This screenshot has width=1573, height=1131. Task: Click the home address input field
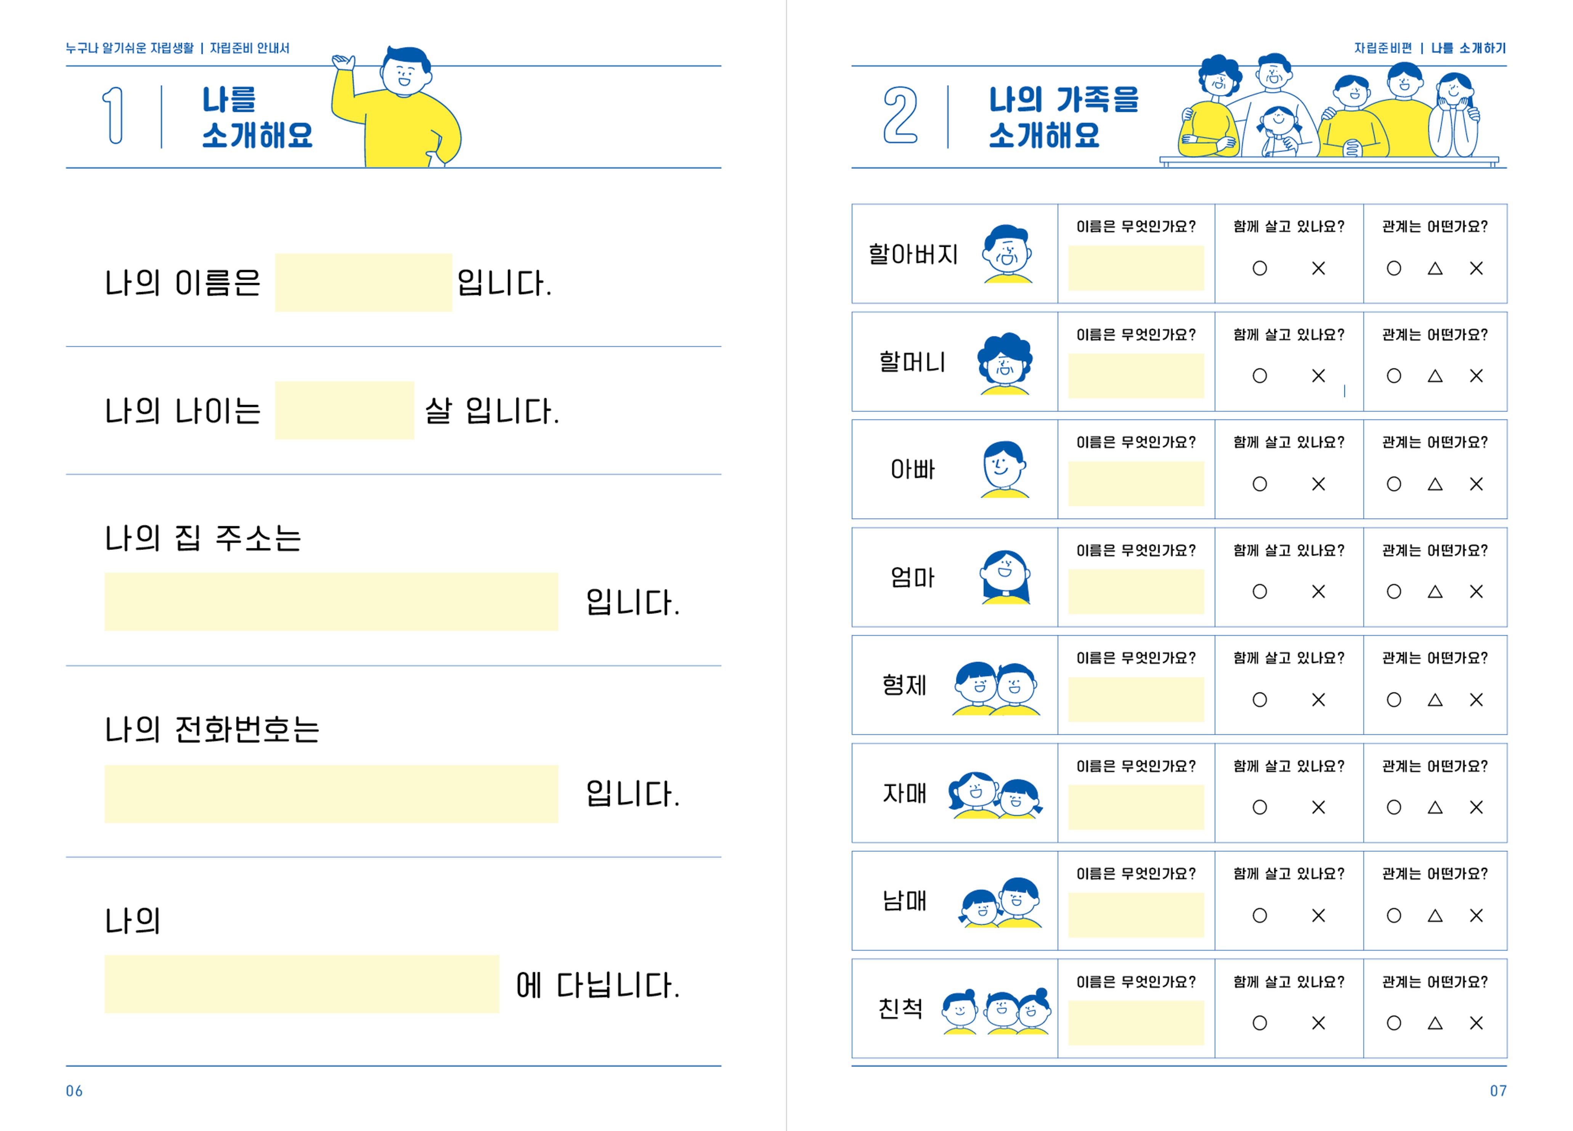(x=331, y=602)
